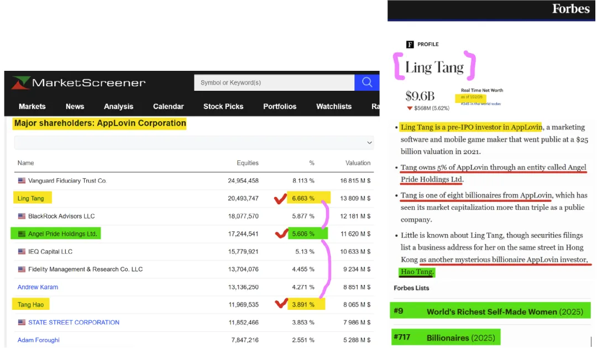The image size is (597, 348).
Task: Open the Stock Picks menu
Action: (223, 106)
